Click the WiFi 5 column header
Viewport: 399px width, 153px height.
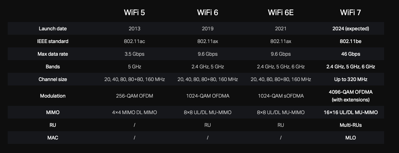(x=134, y=13)
